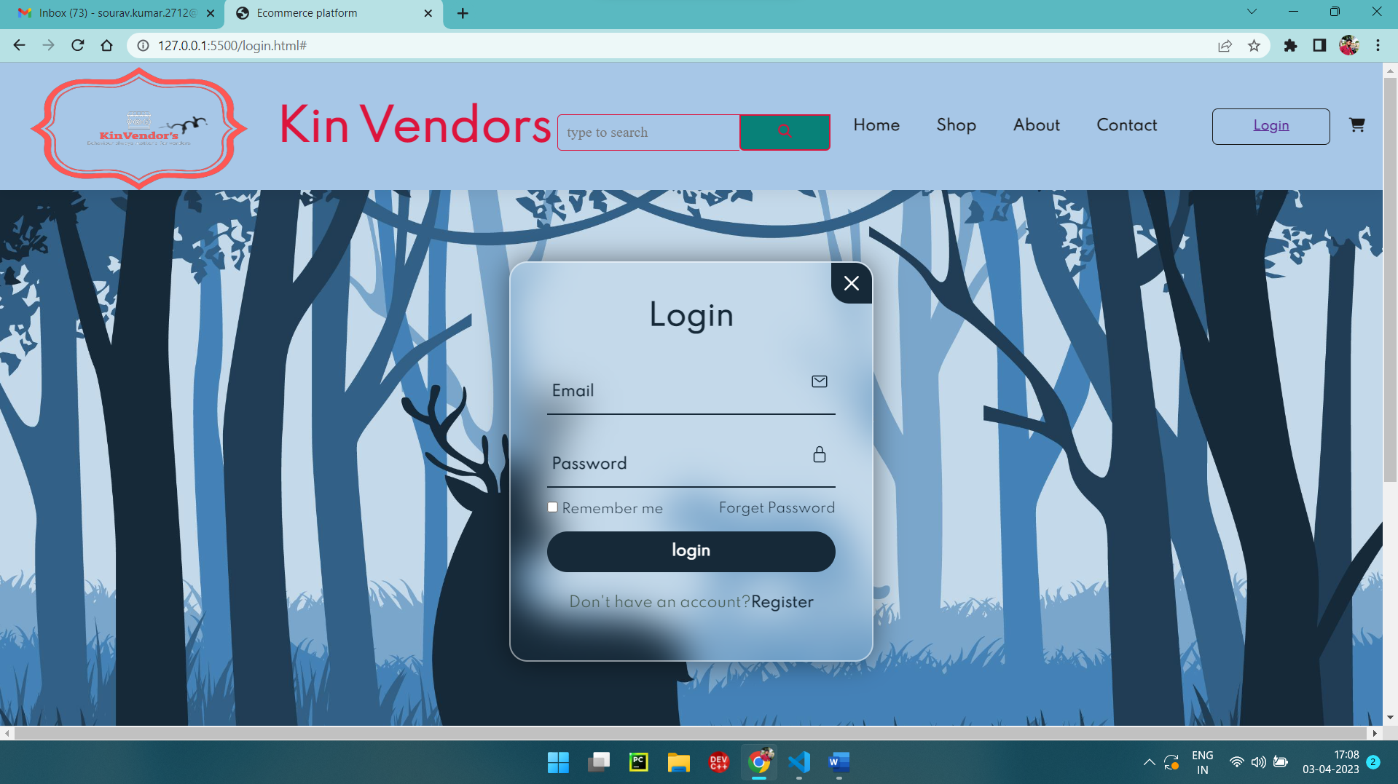Open the Chrome extensions puzzle icon

click(1290, 45)
